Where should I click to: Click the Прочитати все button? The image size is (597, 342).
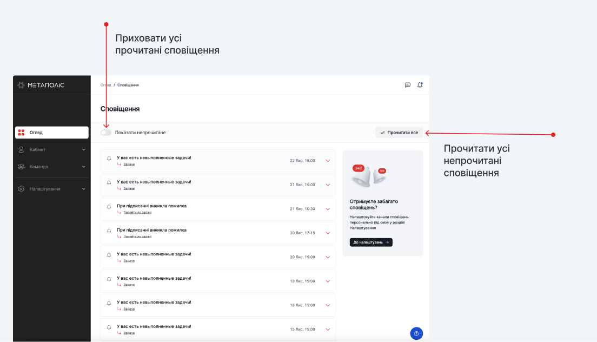tap(399, 133)
